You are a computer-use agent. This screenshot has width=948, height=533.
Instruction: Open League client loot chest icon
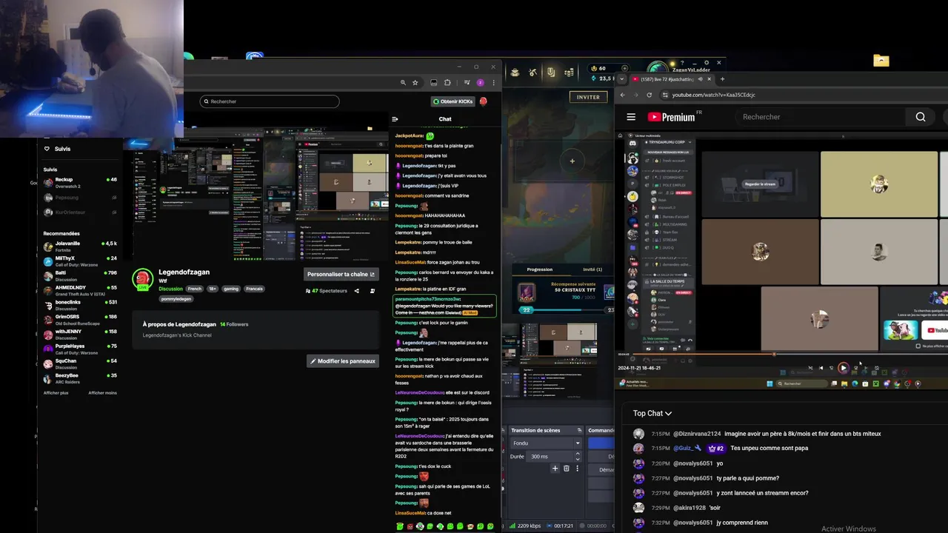569,72
